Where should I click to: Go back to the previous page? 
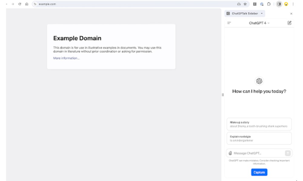pyautogui.click(x=6, y=4)
